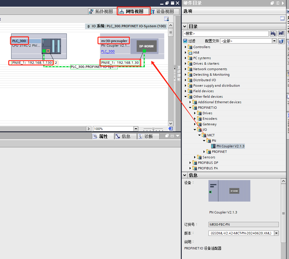The image size is (289, 259).
Task: Expand the Sensors tree node
Action: pyautogui.click(x=195, y=157)
